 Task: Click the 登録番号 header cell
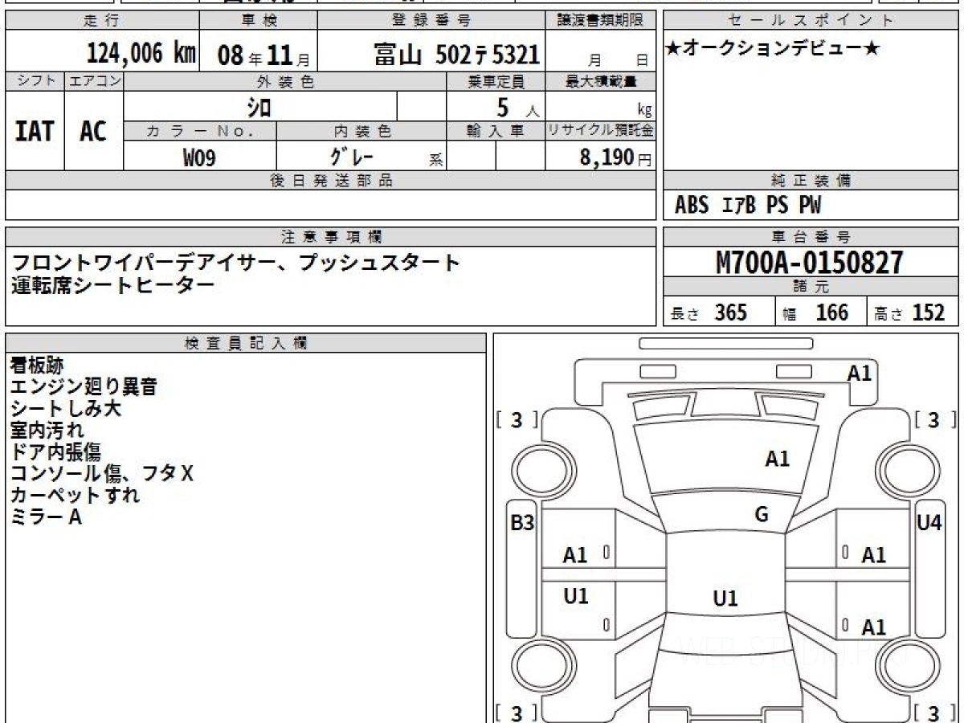pyautogui.click(x=432, y=21)
